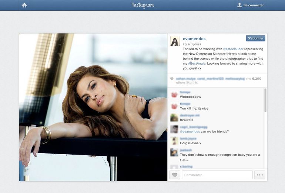The height and width of the screenshot is (193, 285).
Task: Toggle the heart like button beside comment box
Action: coord(175,175)
